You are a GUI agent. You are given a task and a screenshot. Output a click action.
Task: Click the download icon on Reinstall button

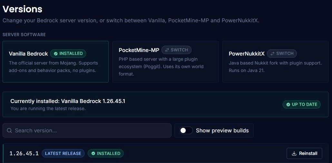[294, 153]
